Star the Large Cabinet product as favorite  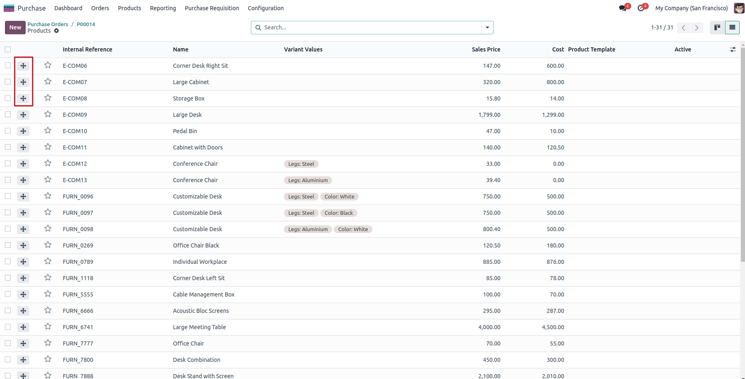(x=48, y=82)
